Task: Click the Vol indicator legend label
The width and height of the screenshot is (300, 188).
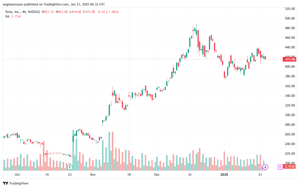Action: [x=7, y=16]
